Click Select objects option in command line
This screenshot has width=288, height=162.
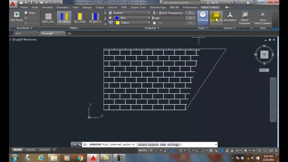click(x=148, y=145)
